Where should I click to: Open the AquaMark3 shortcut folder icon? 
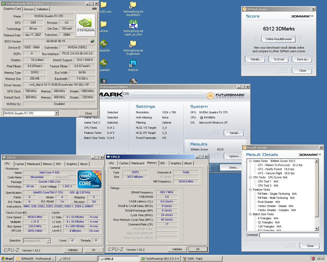[x=133, y=5]
